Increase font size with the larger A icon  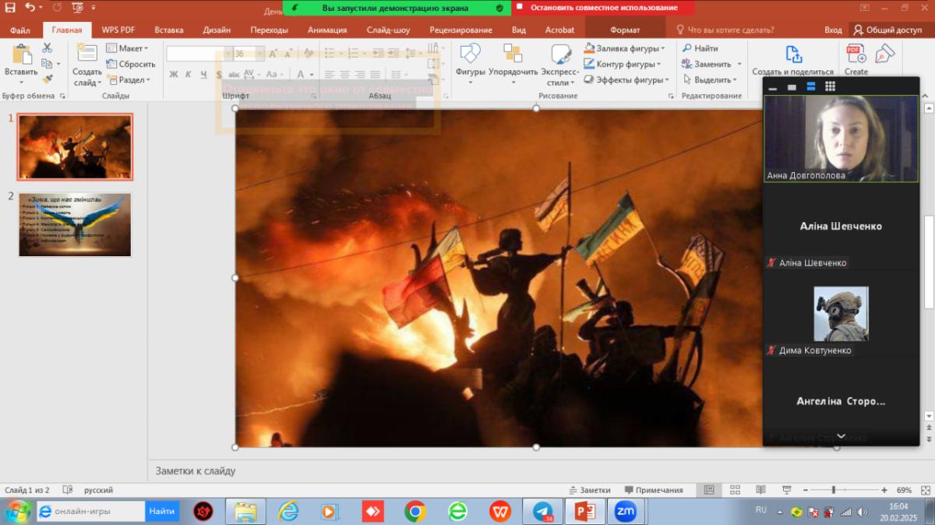275,54
